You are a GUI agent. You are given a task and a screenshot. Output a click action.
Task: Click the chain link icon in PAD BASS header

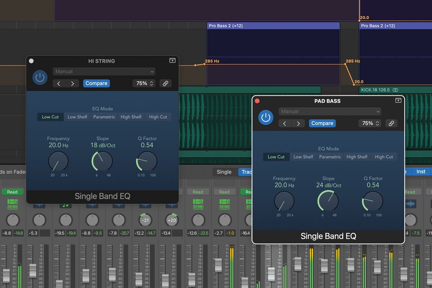(x=391, y=123)
